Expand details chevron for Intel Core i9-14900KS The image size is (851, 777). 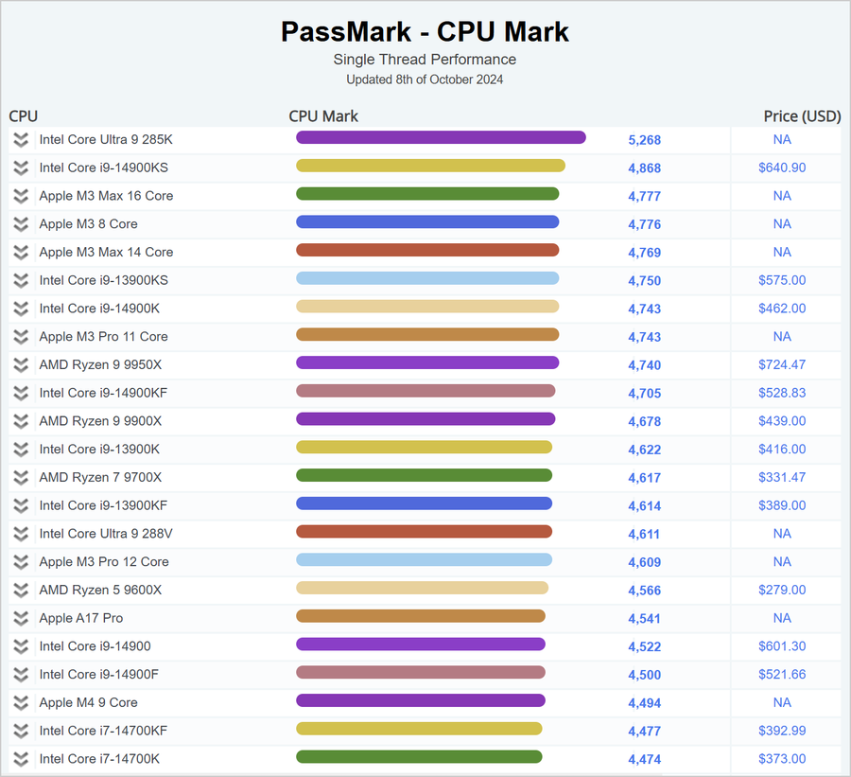coord(21,168)
